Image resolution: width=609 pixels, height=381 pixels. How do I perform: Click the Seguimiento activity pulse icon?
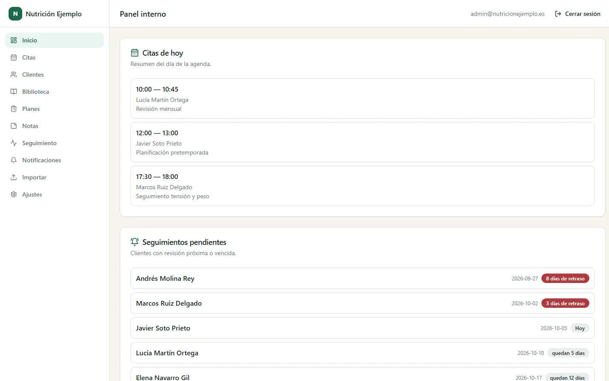pyautogui.click(x=14, y=143)
